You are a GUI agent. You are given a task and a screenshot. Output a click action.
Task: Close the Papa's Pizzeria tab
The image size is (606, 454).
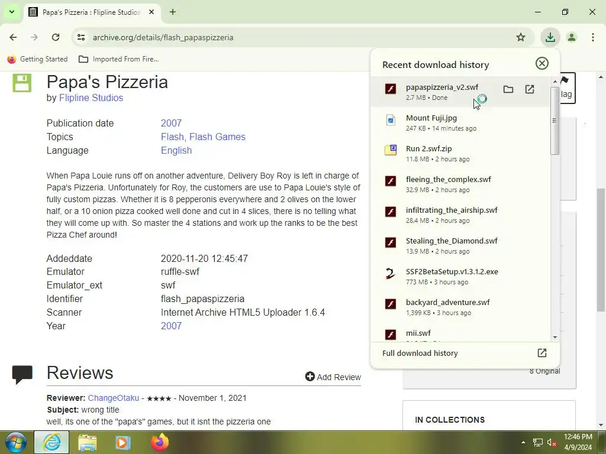tap(151, 12)
